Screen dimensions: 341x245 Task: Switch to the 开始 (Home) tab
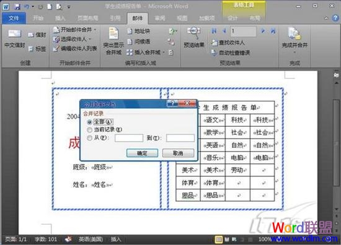(38, 18)
